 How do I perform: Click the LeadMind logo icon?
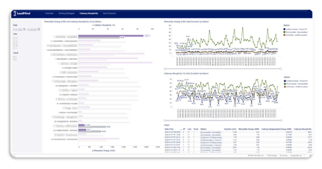pos(15,13)
